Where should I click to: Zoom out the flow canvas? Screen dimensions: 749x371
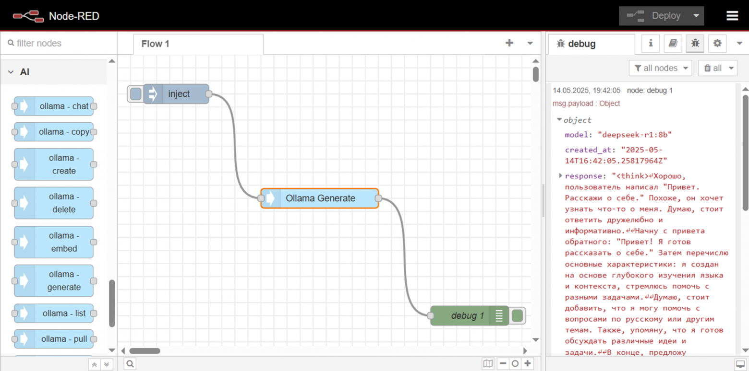(503, 364)
